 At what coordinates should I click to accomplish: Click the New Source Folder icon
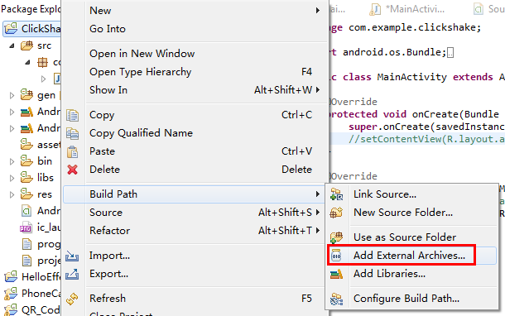pyautogui.click(x=337, y=213)
